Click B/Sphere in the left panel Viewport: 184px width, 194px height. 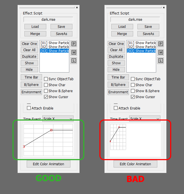[x=31, y=85]
